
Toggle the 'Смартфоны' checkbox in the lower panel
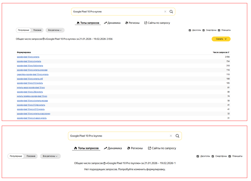coord(213,156)
